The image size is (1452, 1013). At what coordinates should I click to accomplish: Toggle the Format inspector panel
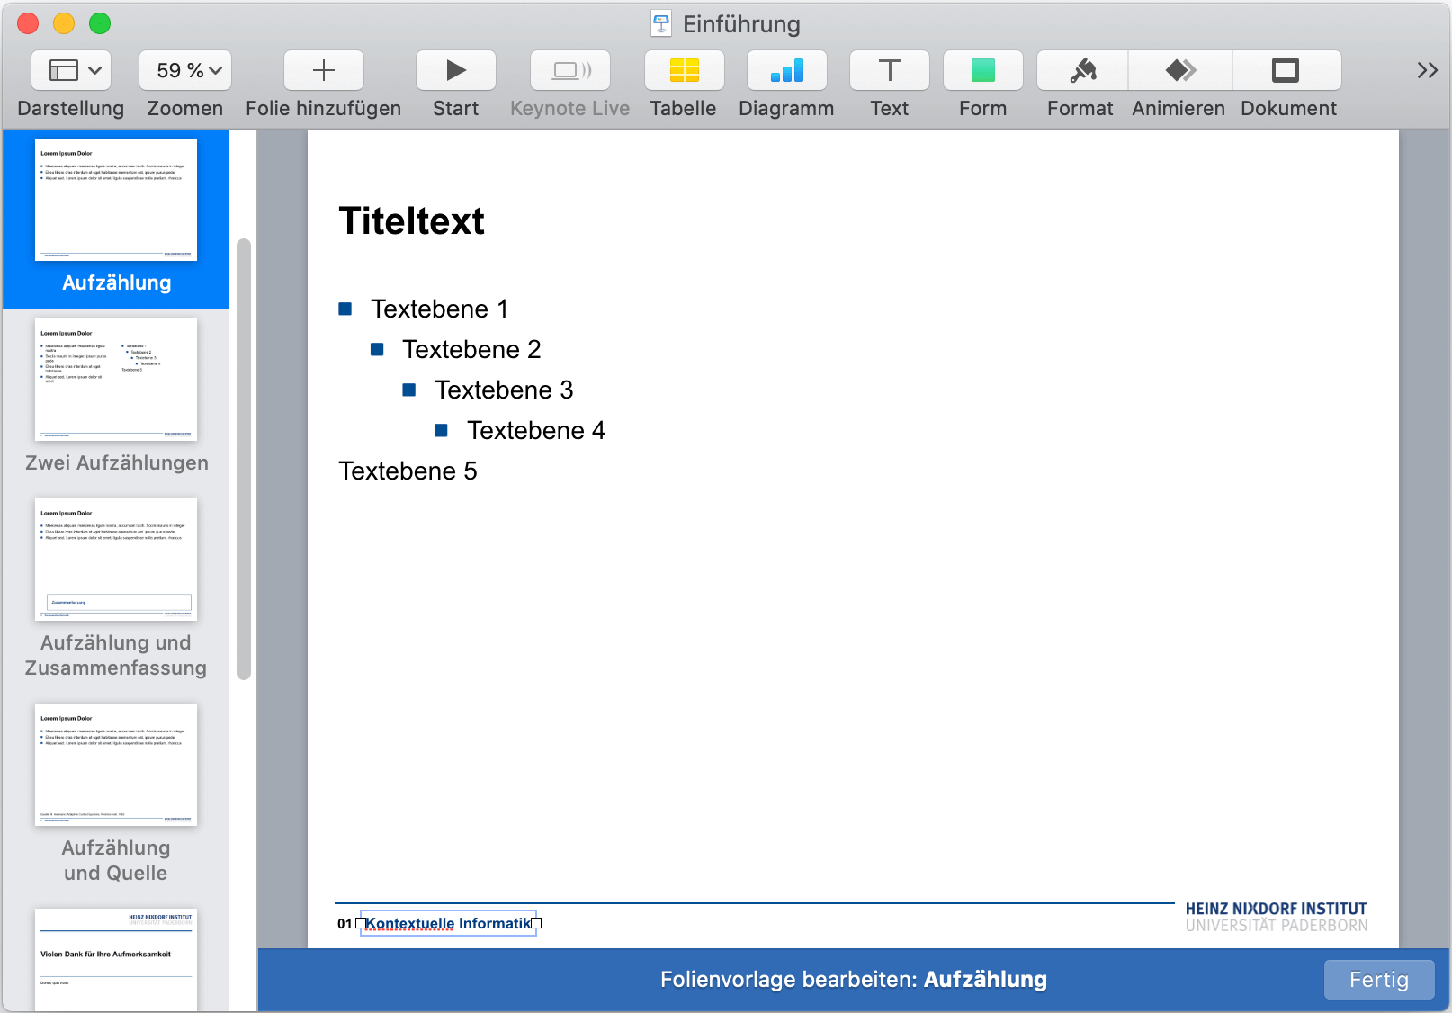tap(1081, 70)
